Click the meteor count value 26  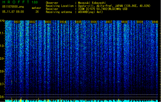[x=37, y=12]
